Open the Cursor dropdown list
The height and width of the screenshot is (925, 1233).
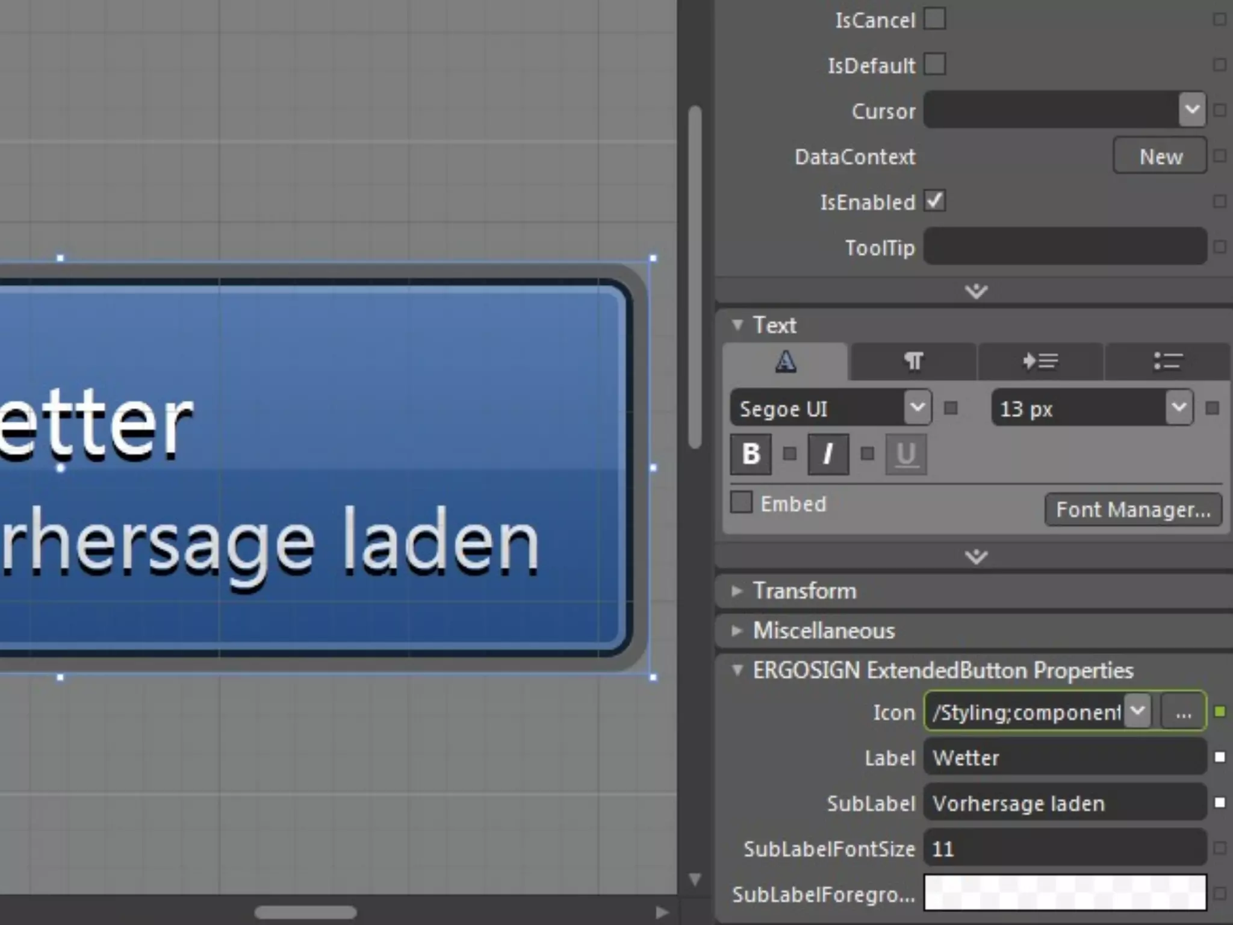pos(1191,110)
